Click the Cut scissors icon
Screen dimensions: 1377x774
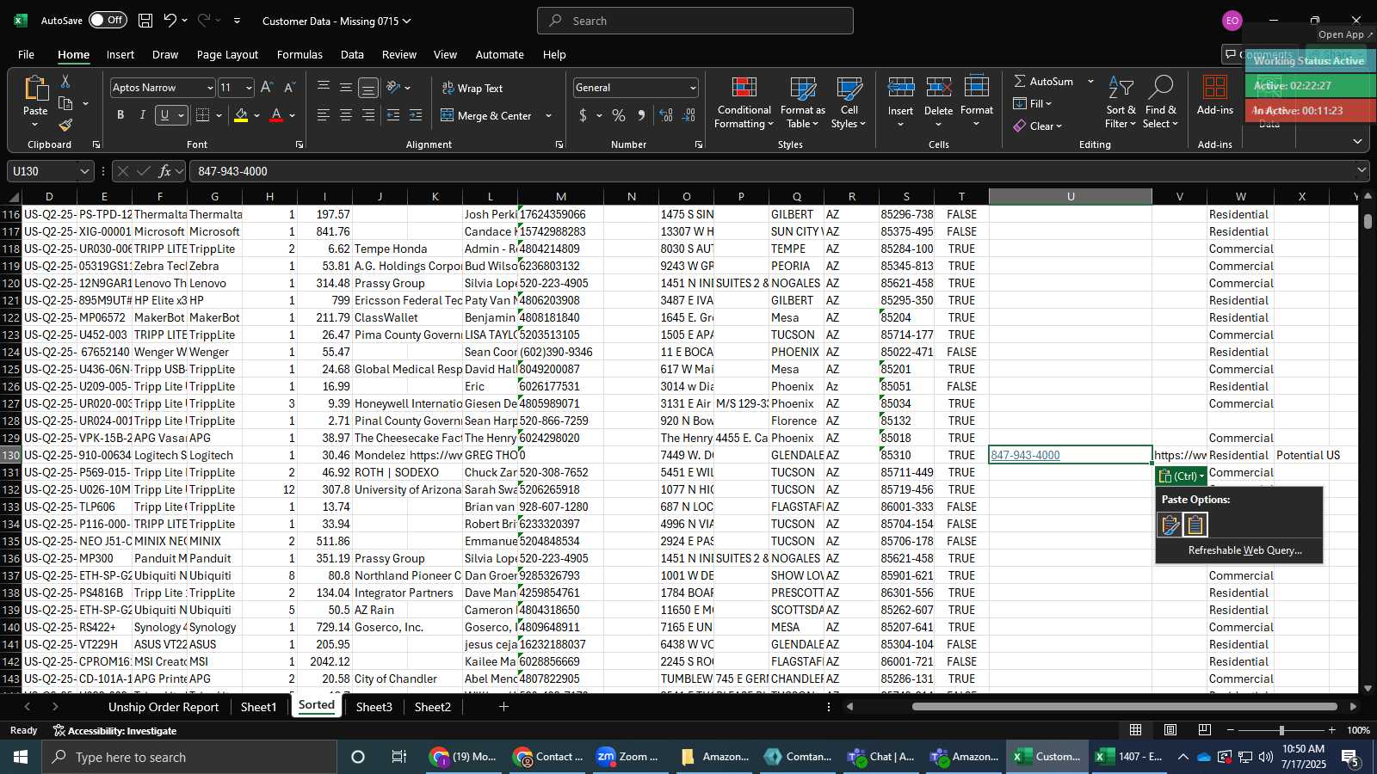pos(65,82)
